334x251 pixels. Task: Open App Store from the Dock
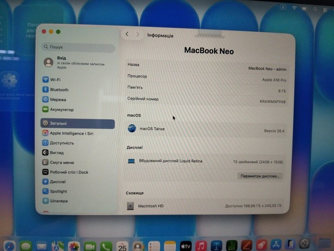coord(276,244)
